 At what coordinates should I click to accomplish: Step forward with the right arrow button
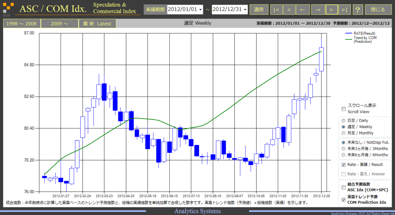[318, 10]
